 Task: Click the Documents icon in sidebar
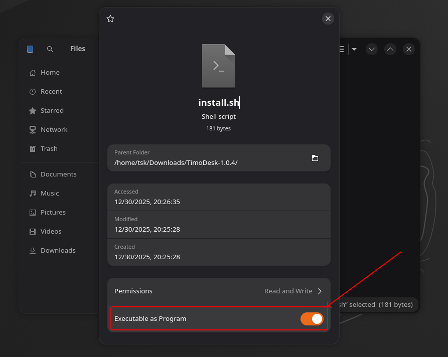coord(33,174)
